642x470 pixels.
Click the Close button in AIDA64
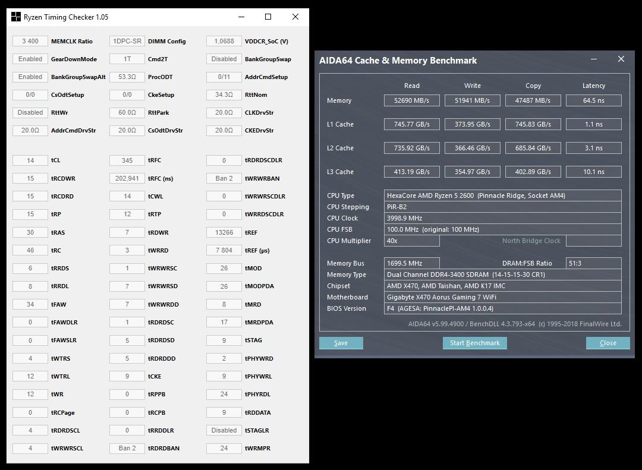608,343
